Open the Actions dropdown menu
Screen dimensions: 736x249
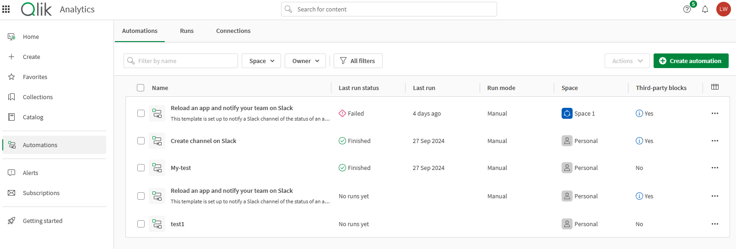click(x=627, y=61)
